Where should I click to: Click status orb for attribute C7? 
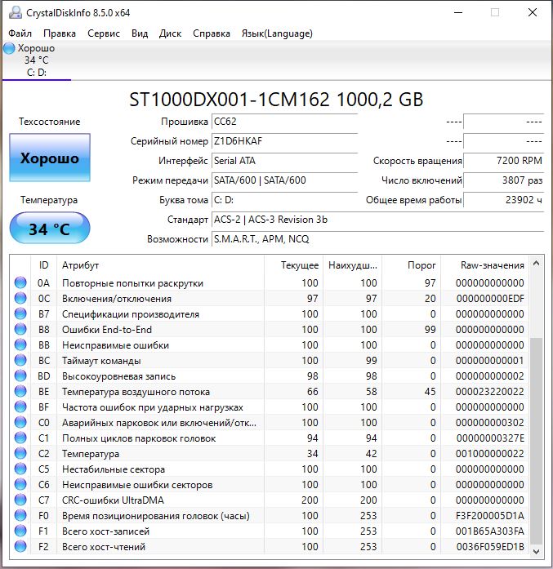click(x=20, y=500)
